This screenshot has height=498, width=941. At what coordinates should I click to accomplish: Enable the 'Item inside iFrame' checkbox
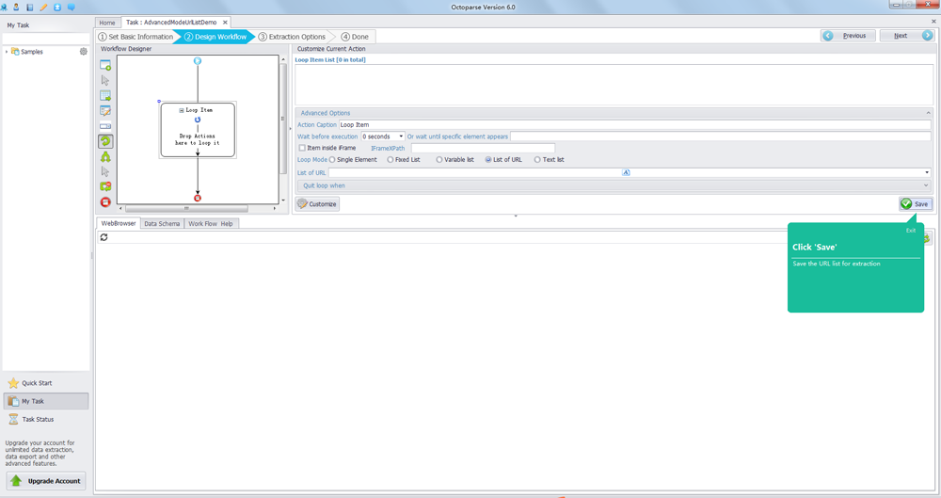(x=302, y=148)
